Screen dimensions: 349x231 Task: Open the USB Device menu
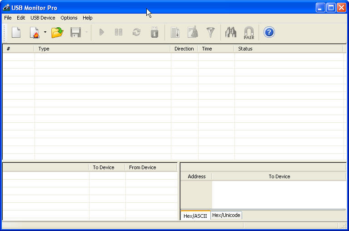click(x=43, y=18)
